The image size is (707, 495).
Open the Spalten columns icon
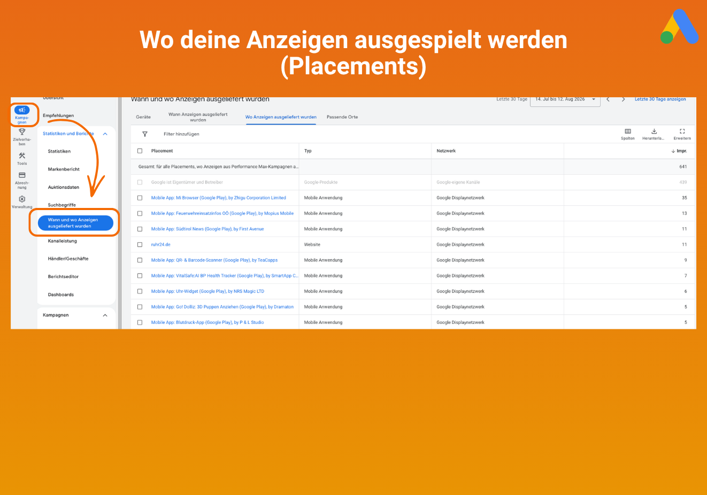coord(628,132)
